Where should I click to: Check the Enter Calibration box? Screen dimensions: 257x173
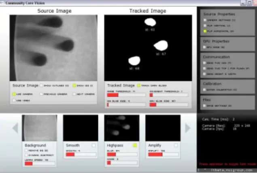[204, 90]
